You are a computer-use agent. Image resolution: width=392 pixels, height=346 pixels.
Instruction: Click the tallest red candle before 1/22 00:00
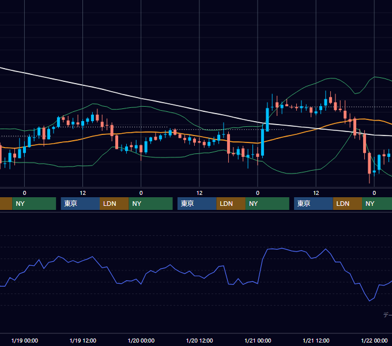coord(370,163)
